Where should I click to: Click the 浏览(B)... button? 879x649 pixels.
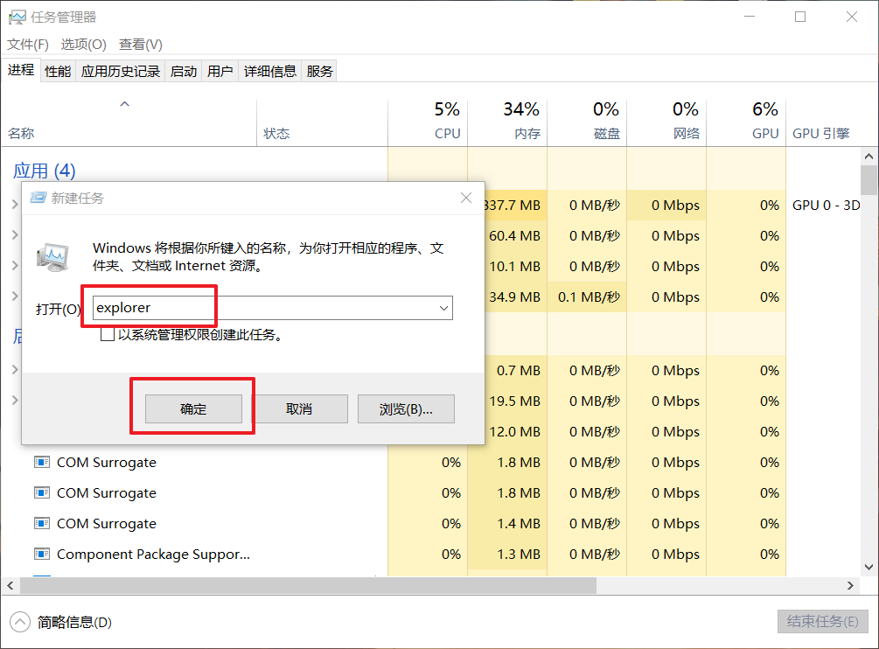(x=406, y=408)
